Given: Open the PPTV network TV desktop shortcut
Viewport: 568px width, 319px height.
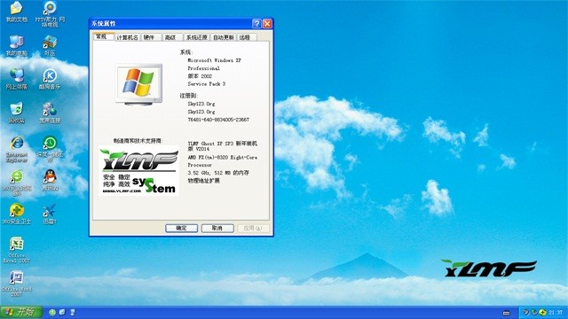Looking at the screenshot, I should click(x=50, y=14).
